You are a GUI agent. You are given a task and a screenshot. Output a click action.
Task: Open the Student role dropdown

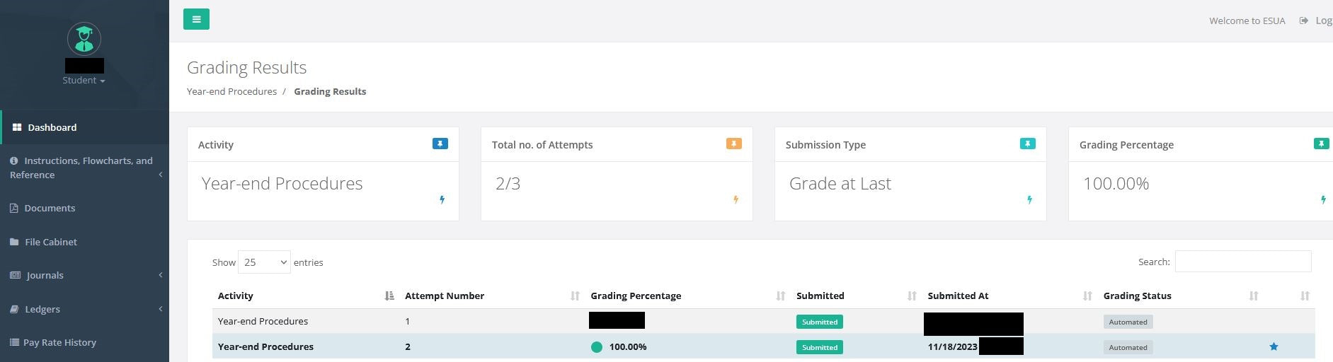[x=84, y=81]
